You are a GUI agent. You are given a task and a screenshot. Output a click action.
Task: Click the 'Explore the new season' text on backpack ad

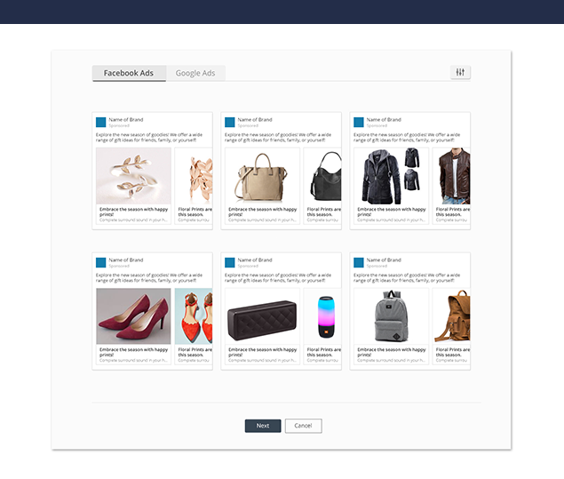[407, 278]
